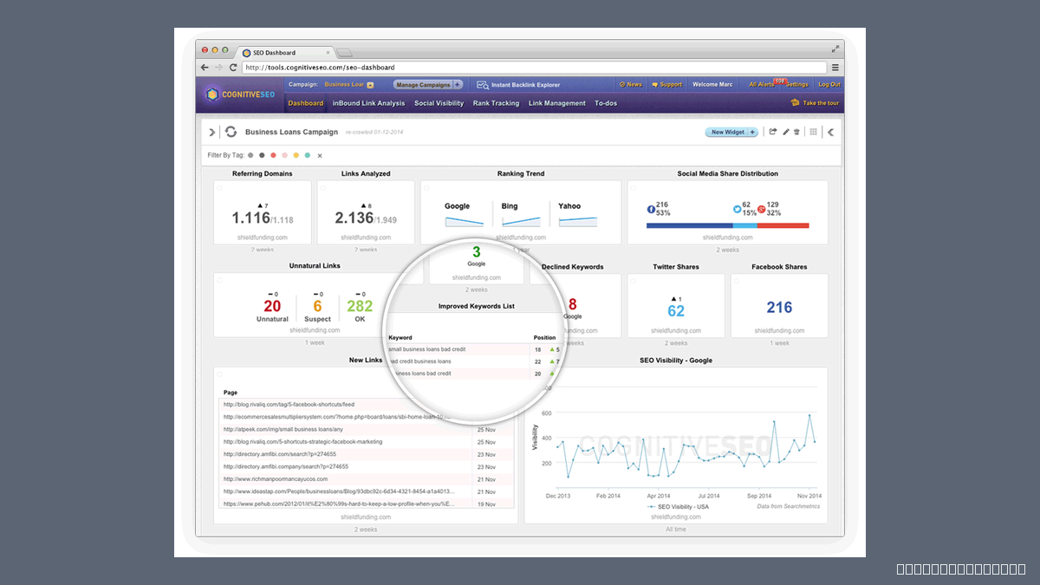Click the trash delete icon

[x=796, y=133]
